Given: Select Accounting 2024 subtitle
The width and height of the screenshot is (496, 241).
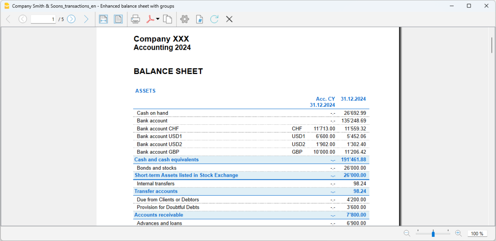Looking at the screenshot, I should coord(162,48).
